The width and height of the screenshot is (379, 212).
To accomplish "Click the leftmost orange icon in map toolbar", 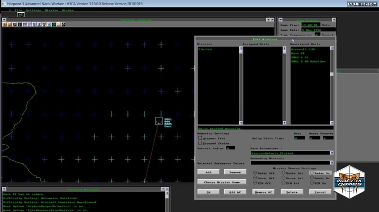I will point(5,25).
